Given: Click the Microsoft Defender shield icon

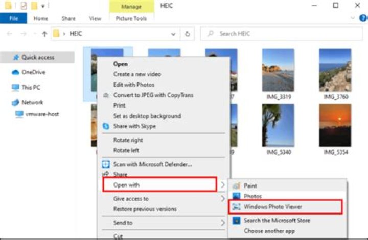Looking at the screenshot, I should pos(106,164).
